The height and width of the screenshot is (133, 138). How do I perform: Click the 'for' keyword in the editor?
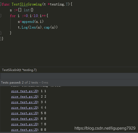pos(13,16)
